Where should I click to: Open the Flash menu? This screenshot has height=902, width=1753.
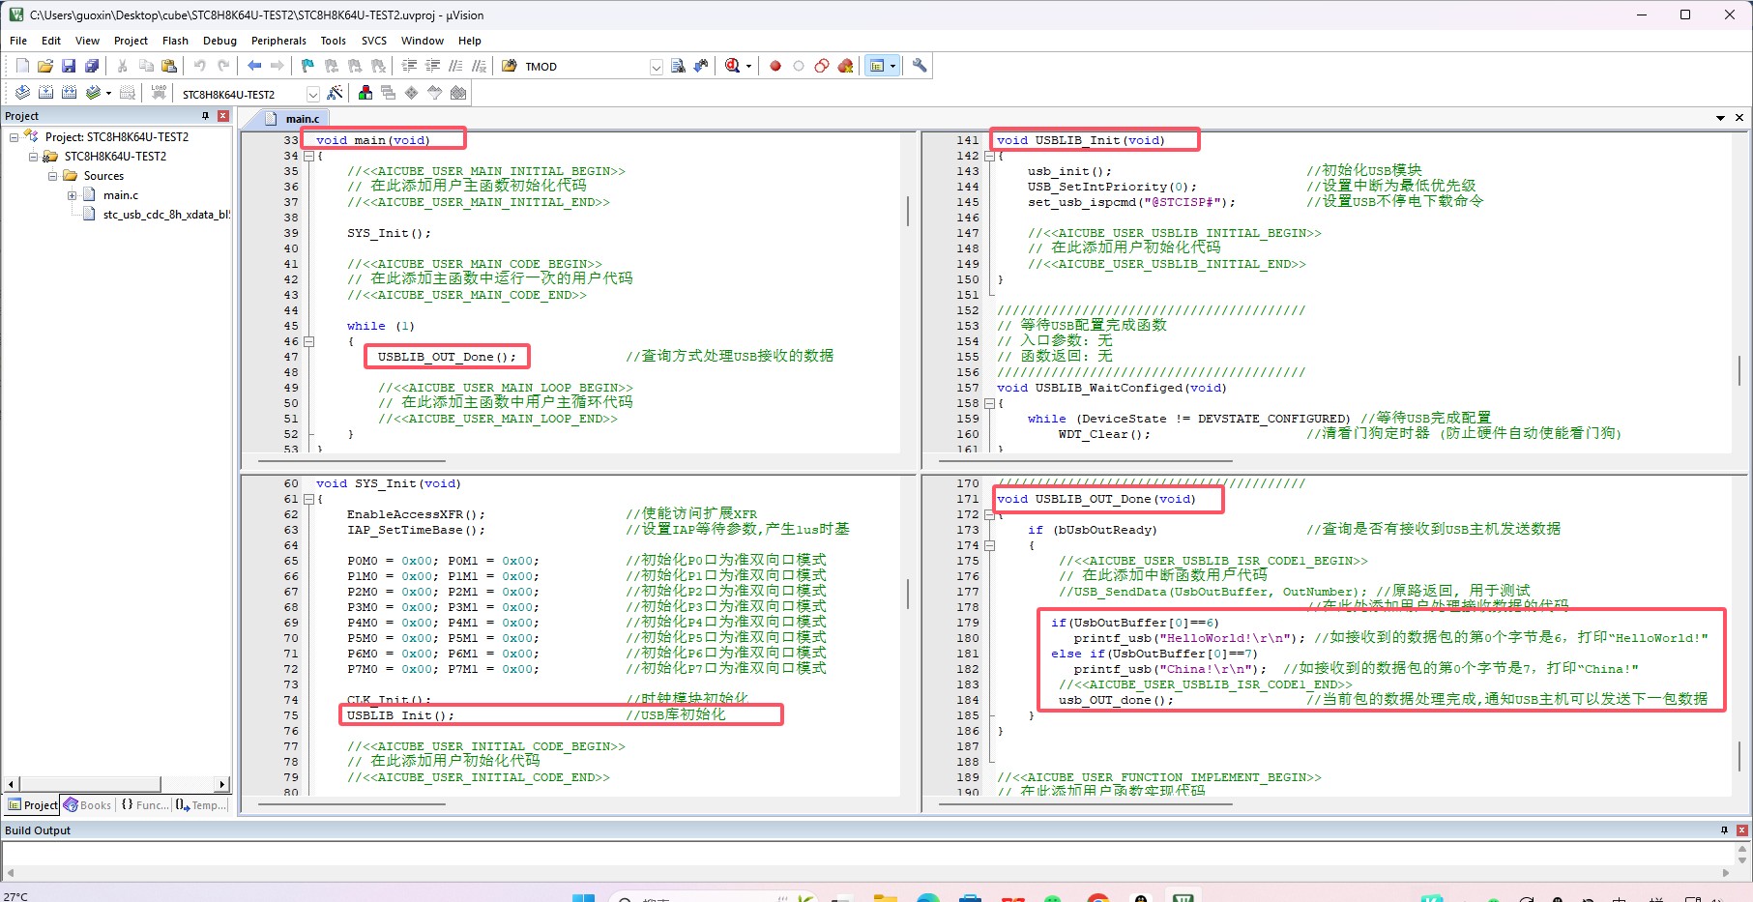(x=175, y=41)
